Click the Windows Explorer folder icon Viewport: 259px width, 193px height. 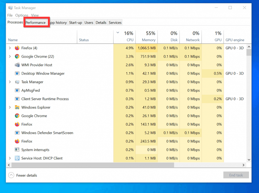[x=17, y=108]
